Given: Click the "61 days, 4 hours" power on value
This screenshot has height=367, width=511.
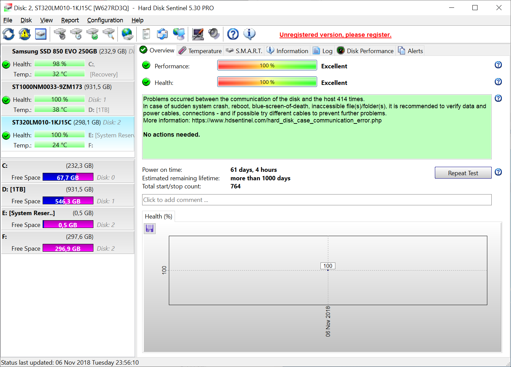Looking at the screenshot, I should (x=254, y=170).
